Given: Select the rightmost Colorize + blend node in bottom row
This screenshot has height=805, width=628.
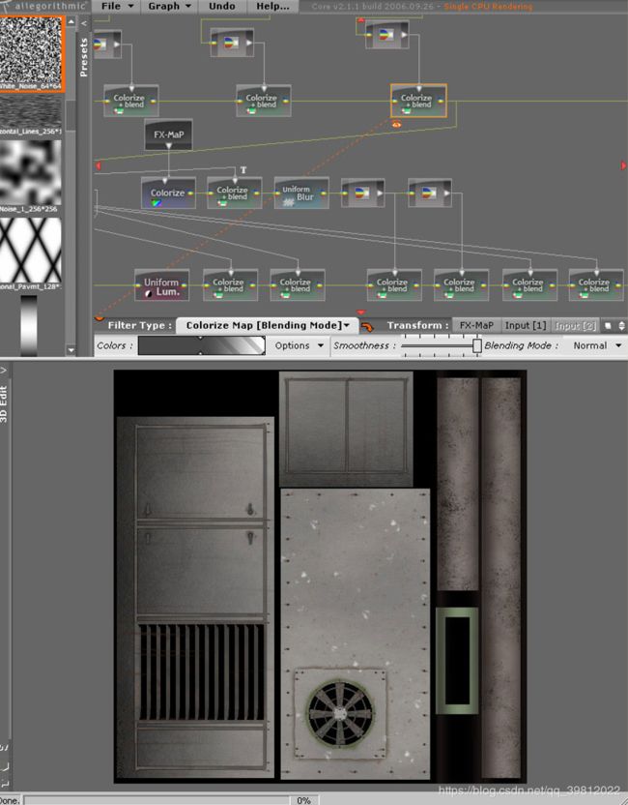Looking at the screenshot, I should [x=596, y=285].
